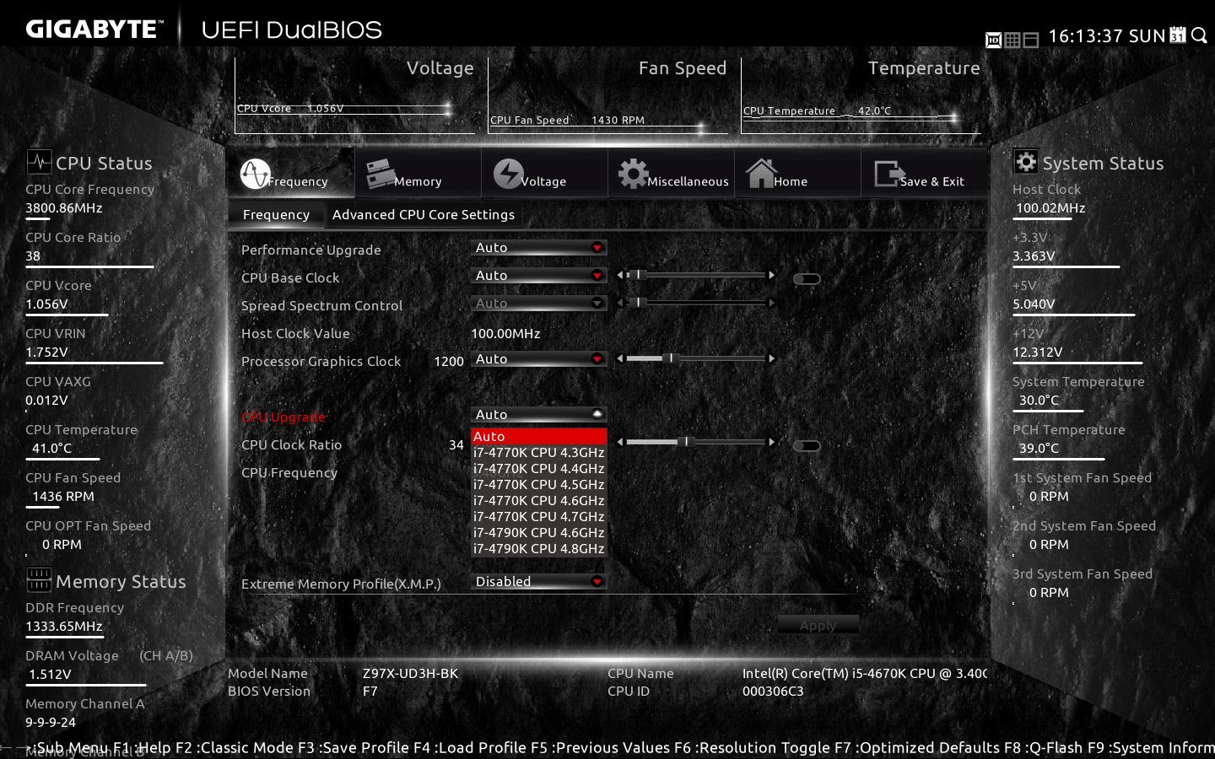Choose i7-4790K CPU 4.8GHz option
Screen dimensions: 1215x759
(x=538, y=548)
